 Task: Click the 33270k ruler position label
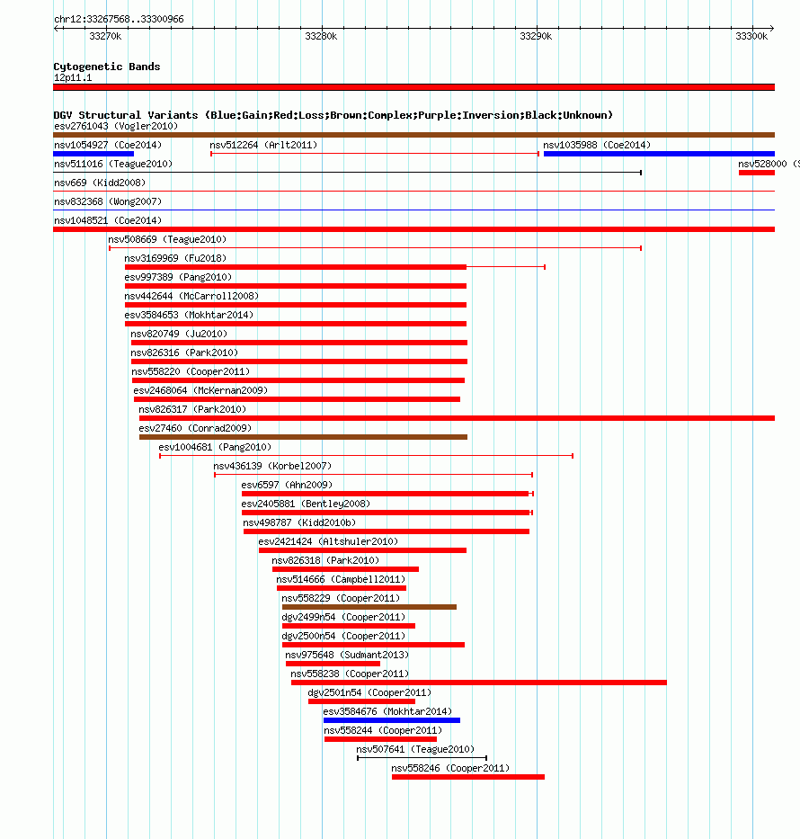105,36
